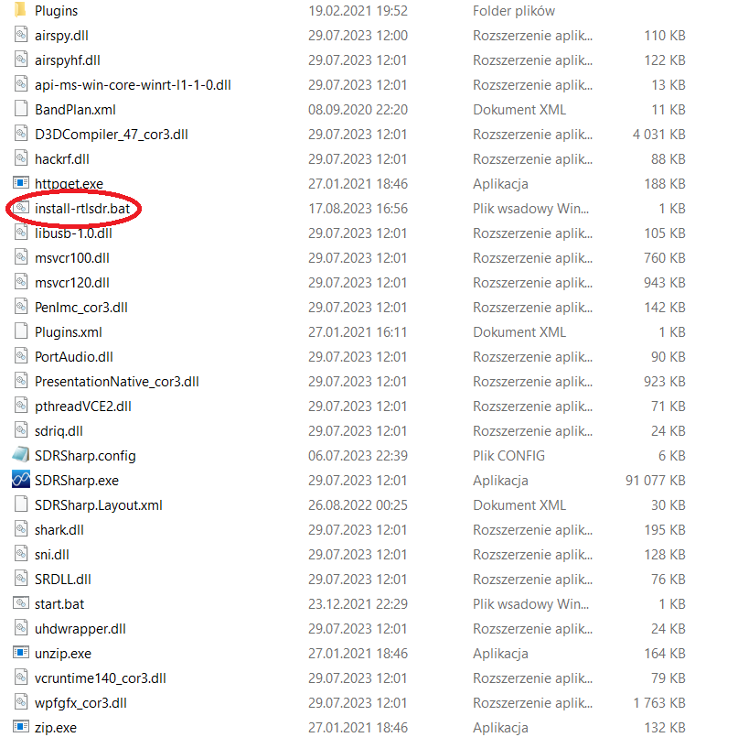Click the start.bat batch file icon
Viewport: 738px width, 748px height.
pos(20,603)
